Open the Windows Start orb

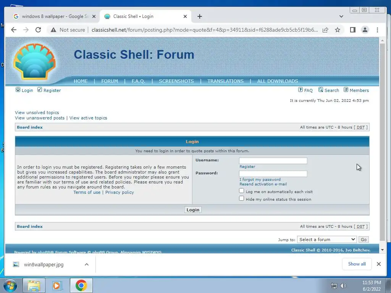coord(10,285)
